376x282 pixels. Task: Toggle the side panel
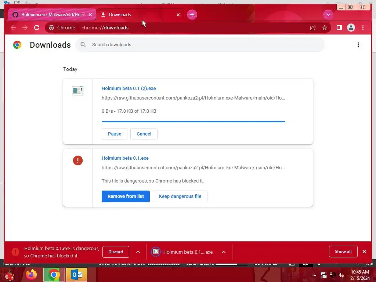tap(339, 28)
